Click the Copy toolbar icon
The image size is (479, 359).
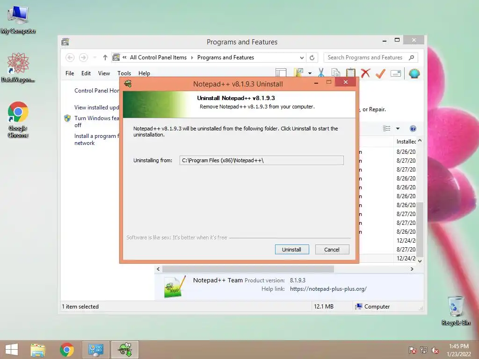(336, 73)
